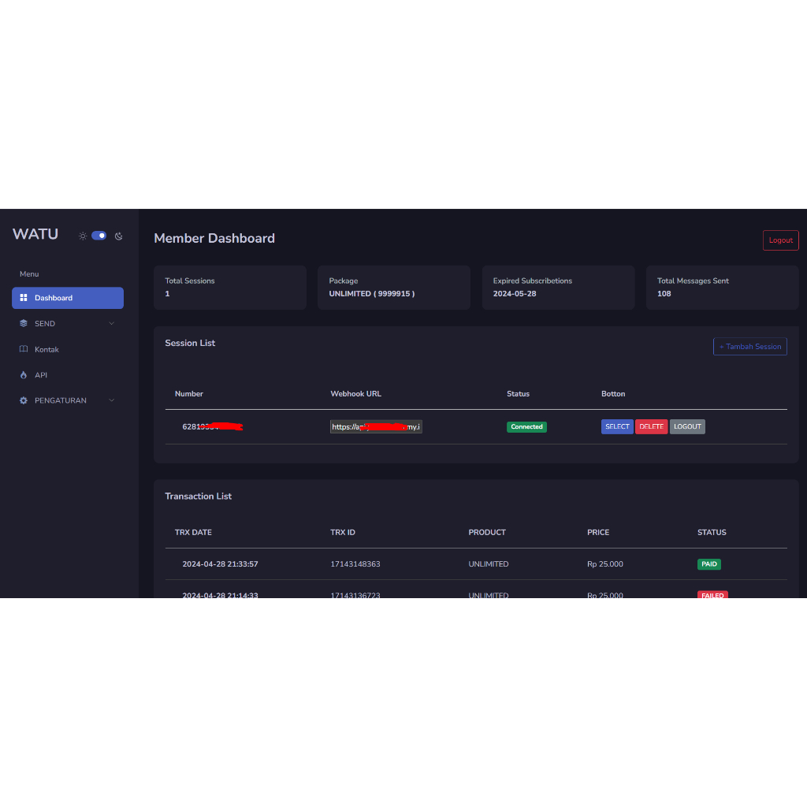The width and height of the screenshot is (807, 807).
Task: Click the sun light-mode icon
Action: (x=83, y=236)
